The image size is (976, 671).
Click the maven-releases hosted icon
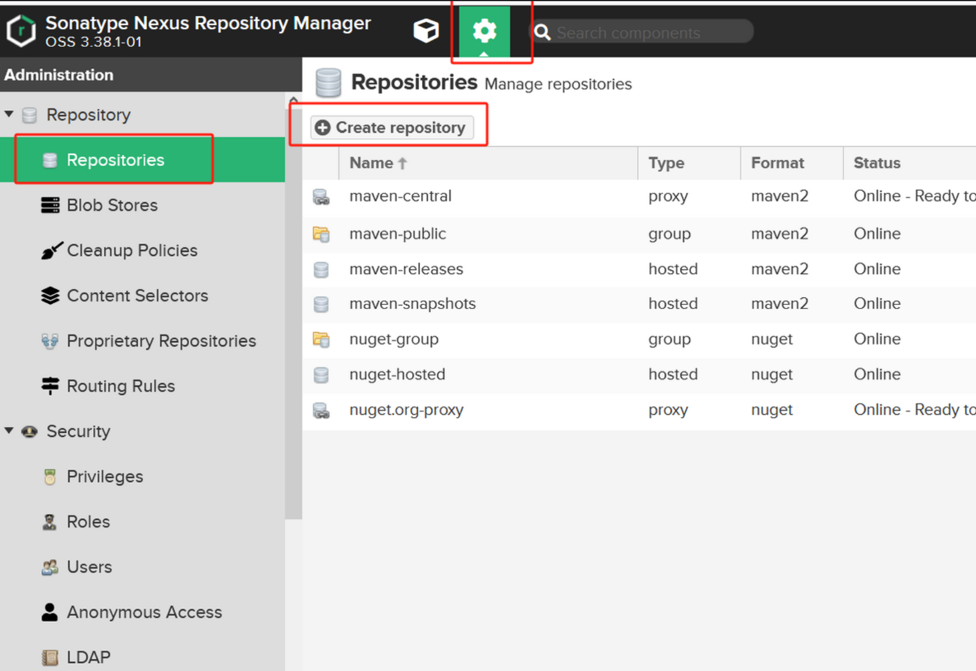pos(321,270)
